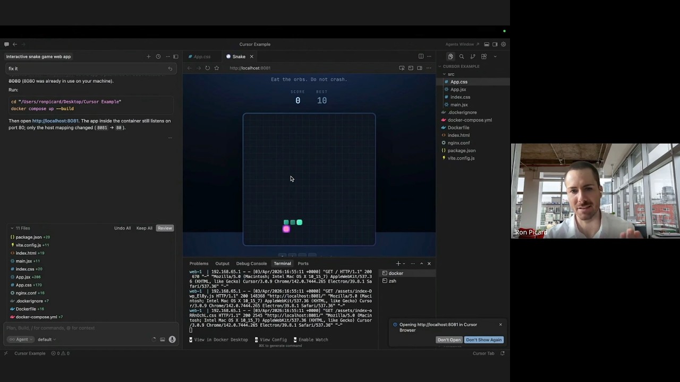Open the Ports panel tab
This screenshot has width=680, height=382.
pos(303,264)
